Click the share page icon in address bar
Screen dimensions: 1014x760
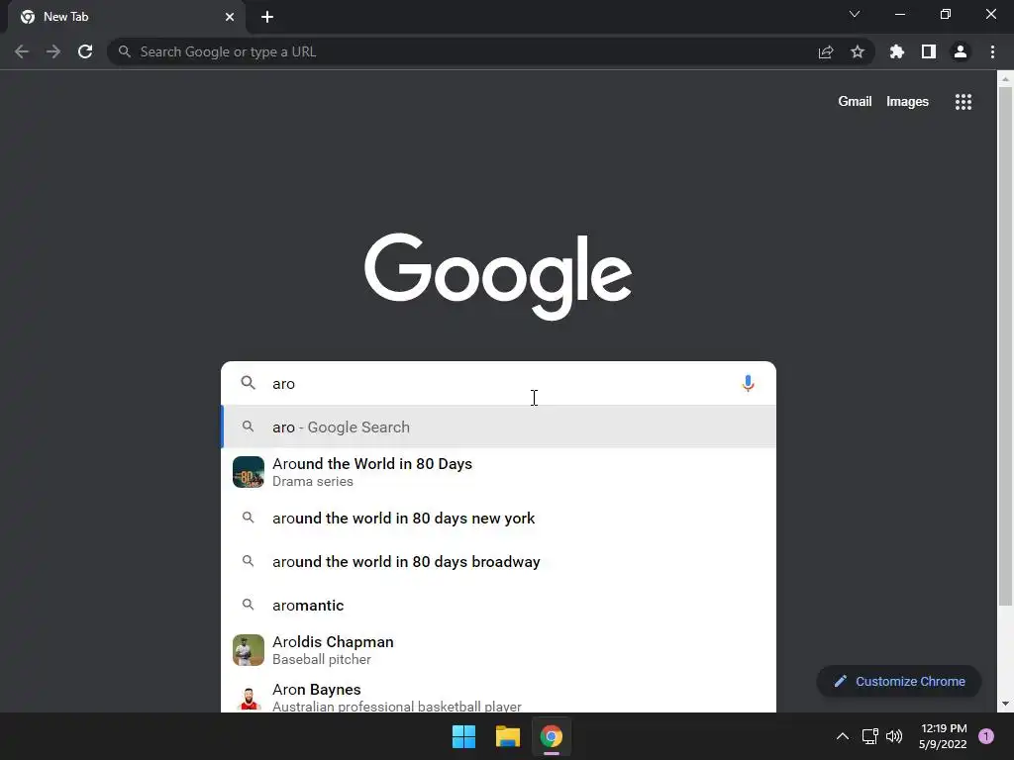click(x=826, y=52)
